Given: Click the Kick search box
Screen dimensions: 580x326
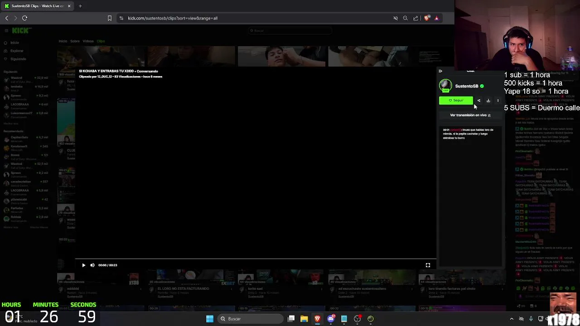Looking at the screenshot, I should point(290,30).
